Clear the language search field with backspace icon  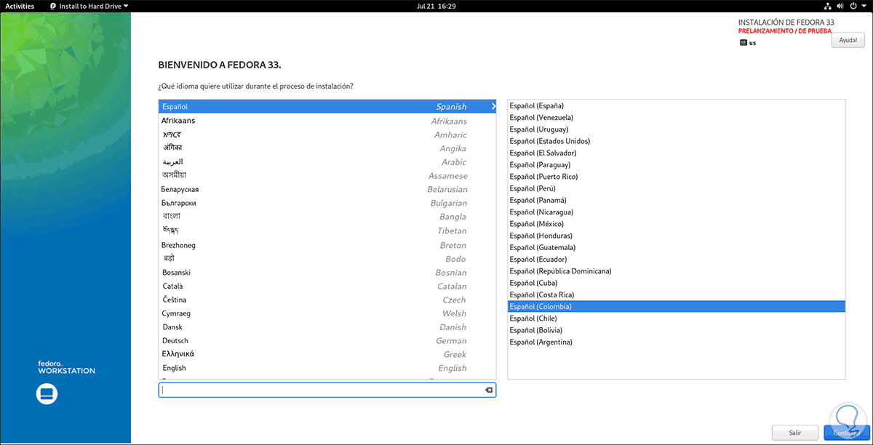pyautogui.click(x=489, y=390)
